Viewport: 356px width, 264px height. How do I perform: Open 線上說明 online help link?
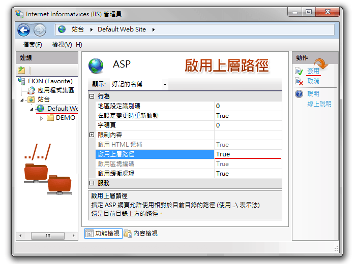319,104
